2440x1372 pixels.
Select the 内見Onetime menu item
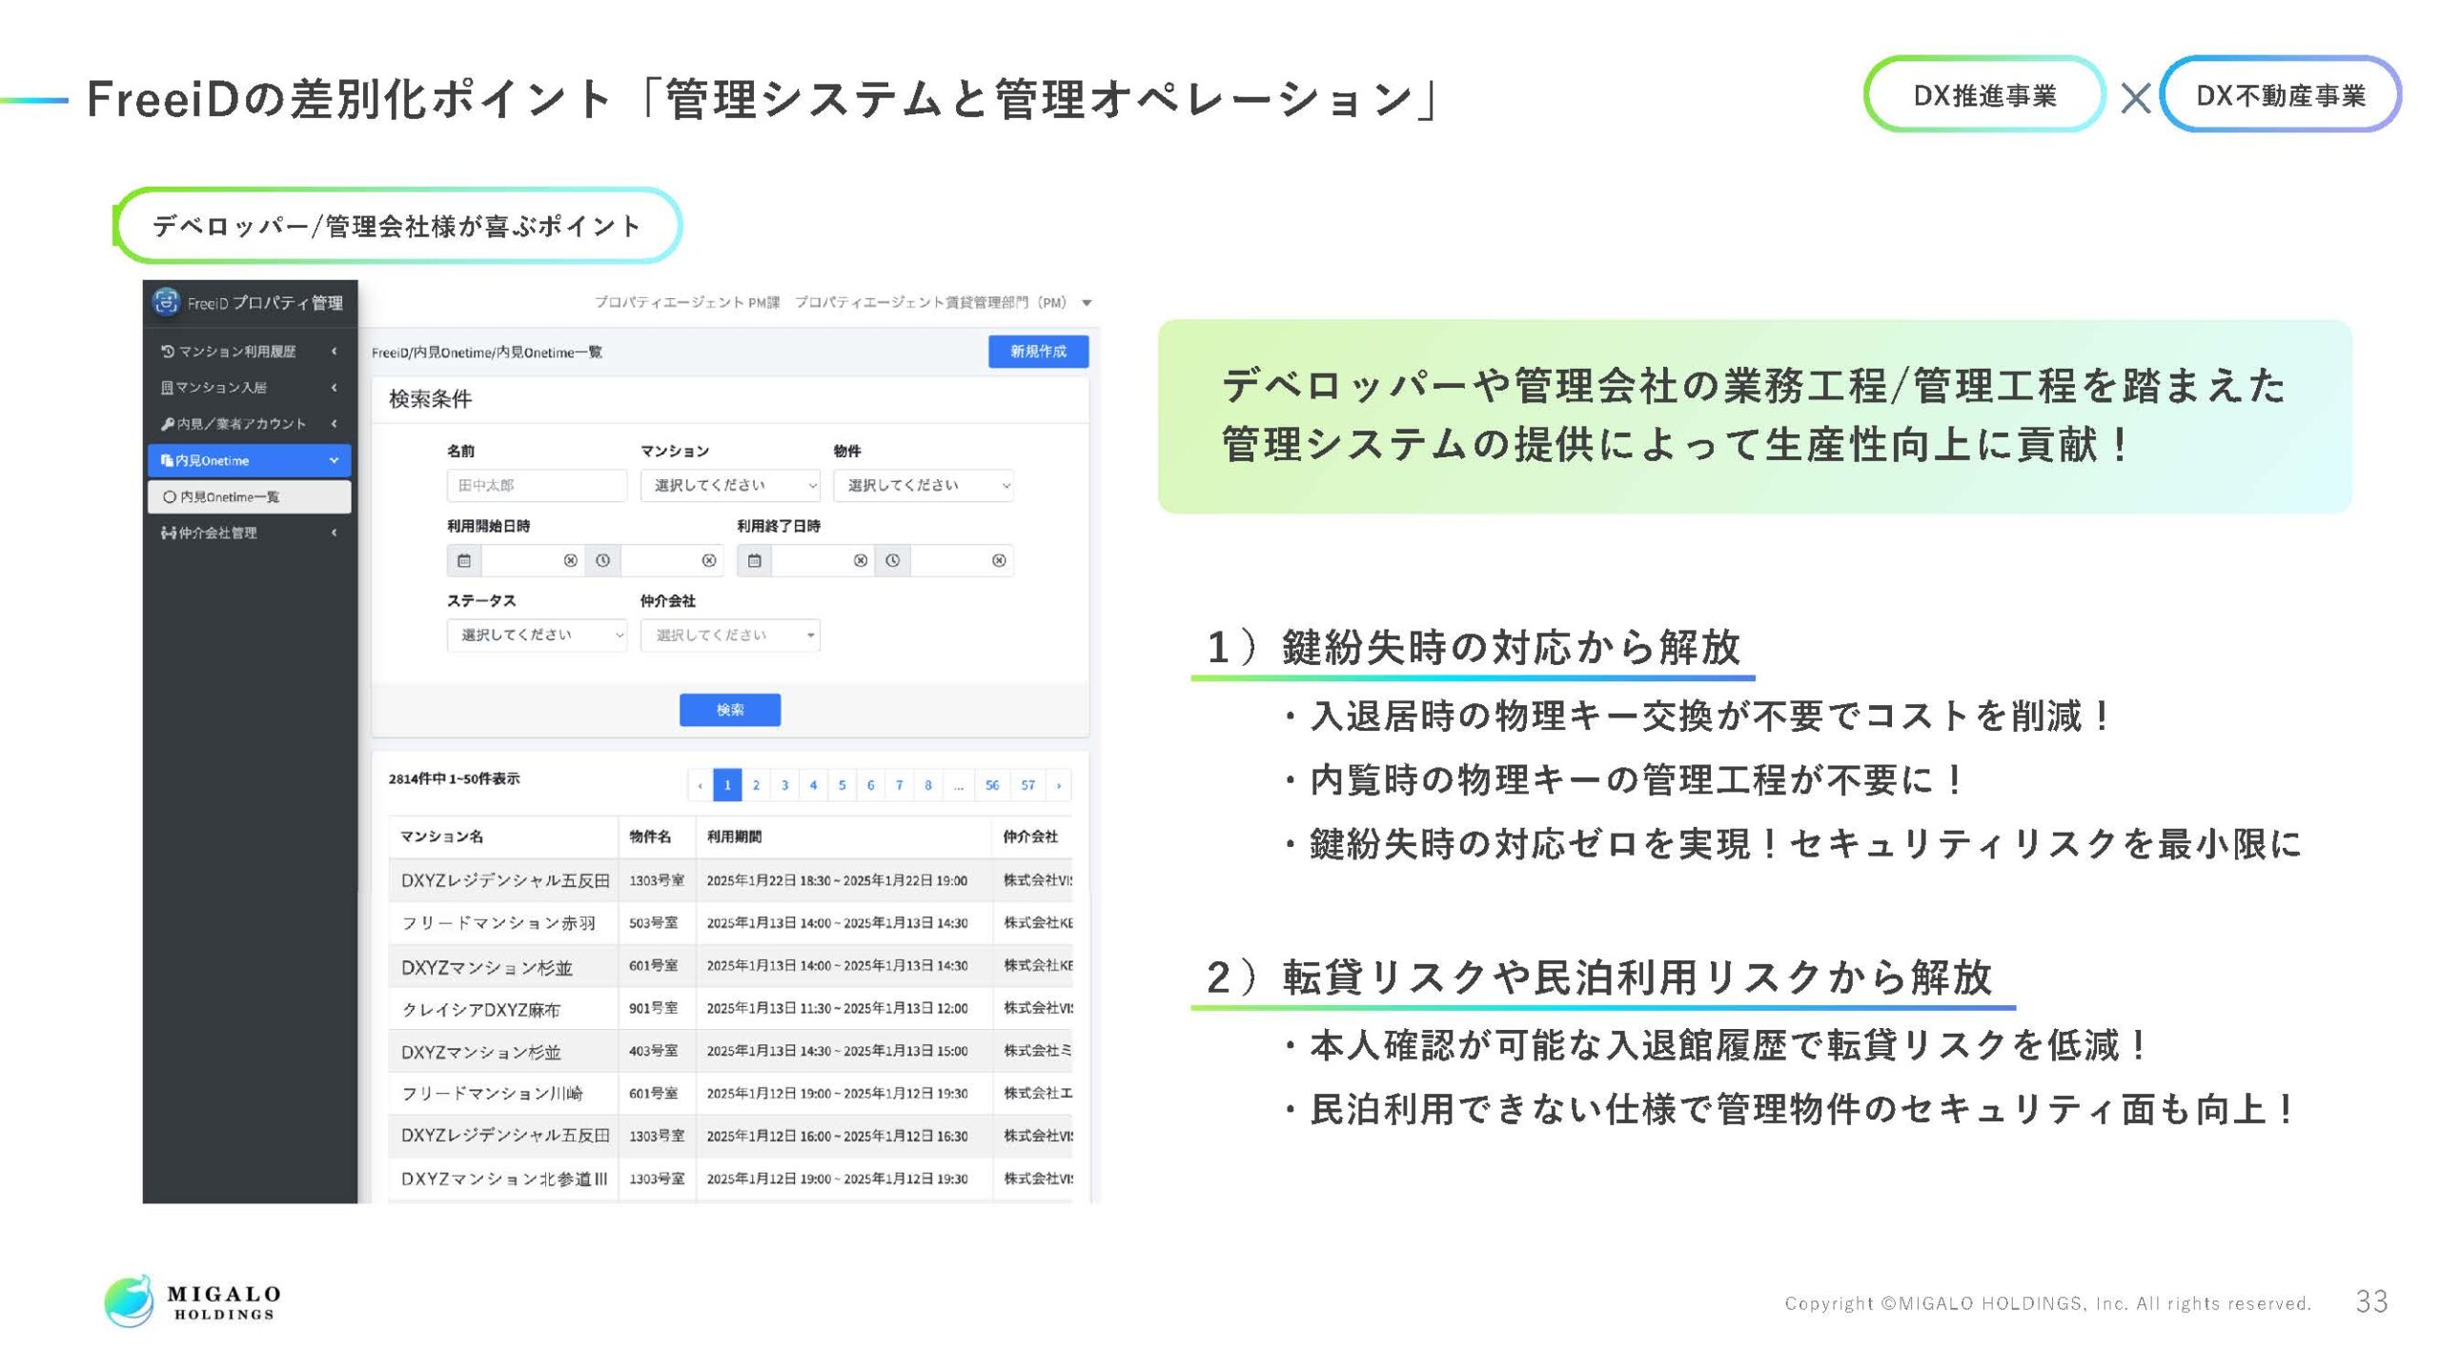coord(250,460)
